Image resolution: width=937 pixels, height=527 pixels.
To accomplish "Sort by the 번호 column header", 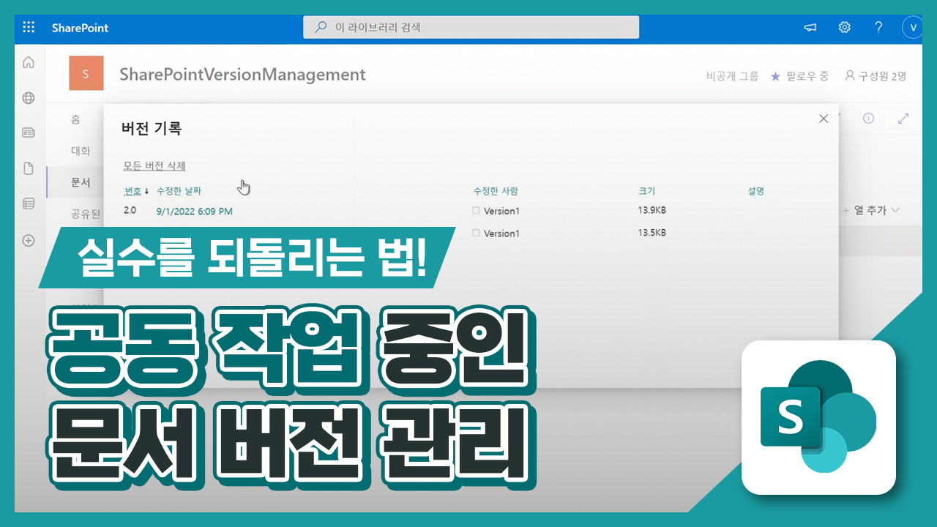I will pyautogui.click(x=132, y=191).
